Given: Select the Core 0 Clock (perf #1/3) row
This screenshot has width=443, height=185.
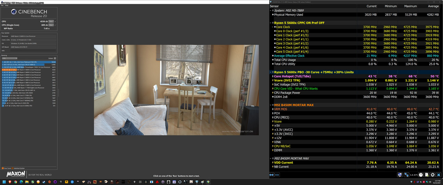Looking at the screenshot, I should coord(355,31).
